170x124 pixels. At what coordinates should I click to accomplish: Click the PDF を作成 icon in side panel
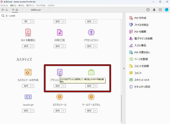pos(131,18)
